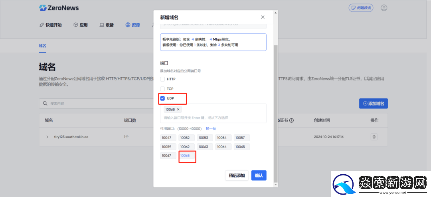Select available port 10063
This screenshot has width=431, height=197.
pyautogui.click(x=205, y=146)
